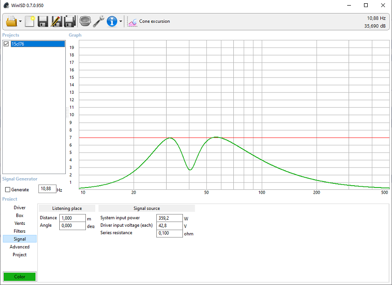Click the blue info icon
The image size is (392, 285).
pos(112,21)
